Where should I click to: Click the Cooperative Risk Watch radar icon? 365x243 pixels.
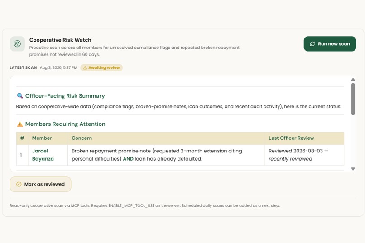(x=18, y=44)
